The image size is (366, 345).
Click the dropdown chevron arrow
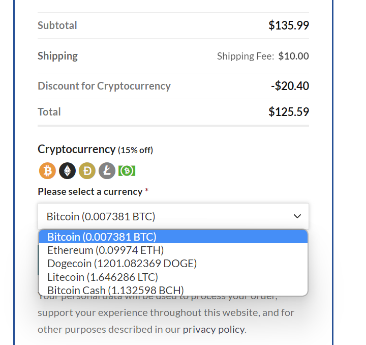tap(297, 216)
